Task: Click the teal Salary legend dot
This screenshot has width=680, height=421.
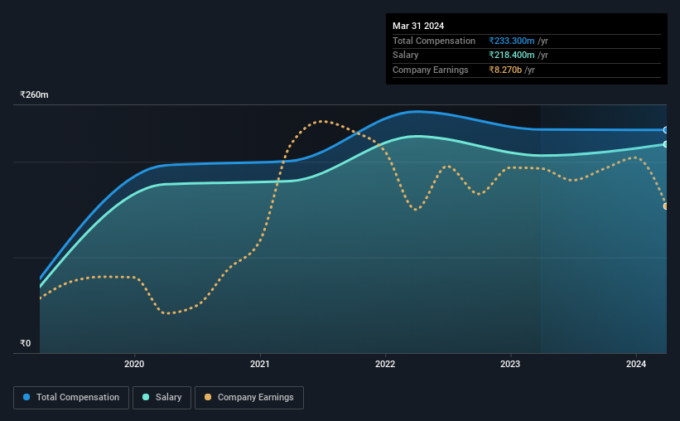Action: [146, 397]
